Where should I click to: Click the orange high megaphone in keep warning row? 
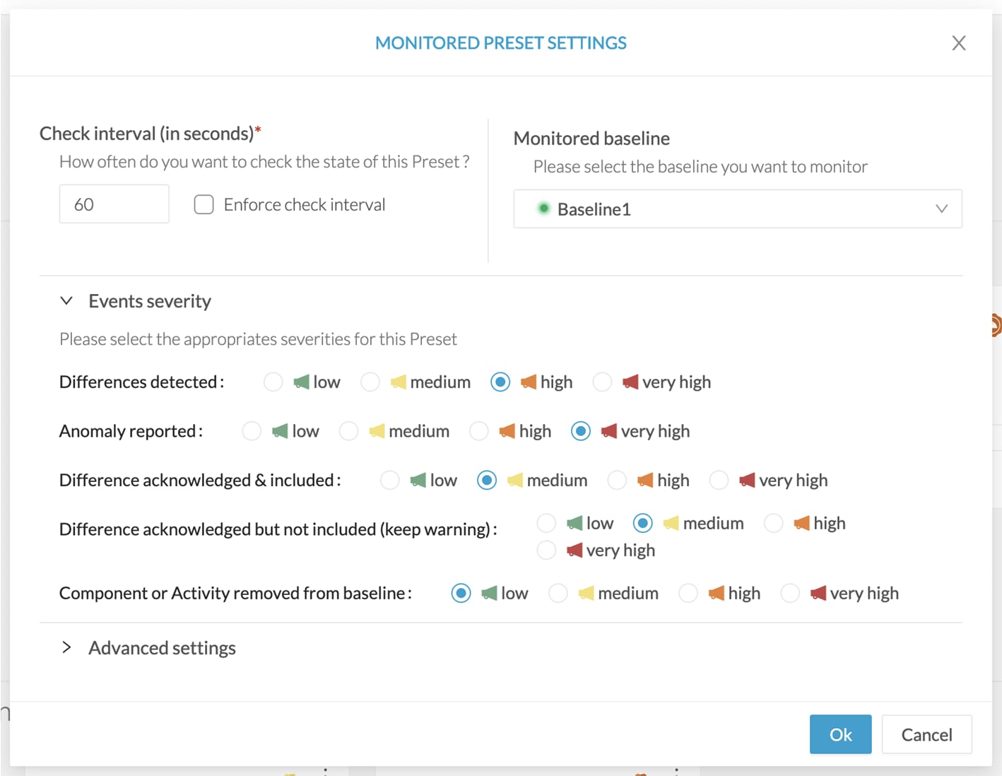click(801, 523)
